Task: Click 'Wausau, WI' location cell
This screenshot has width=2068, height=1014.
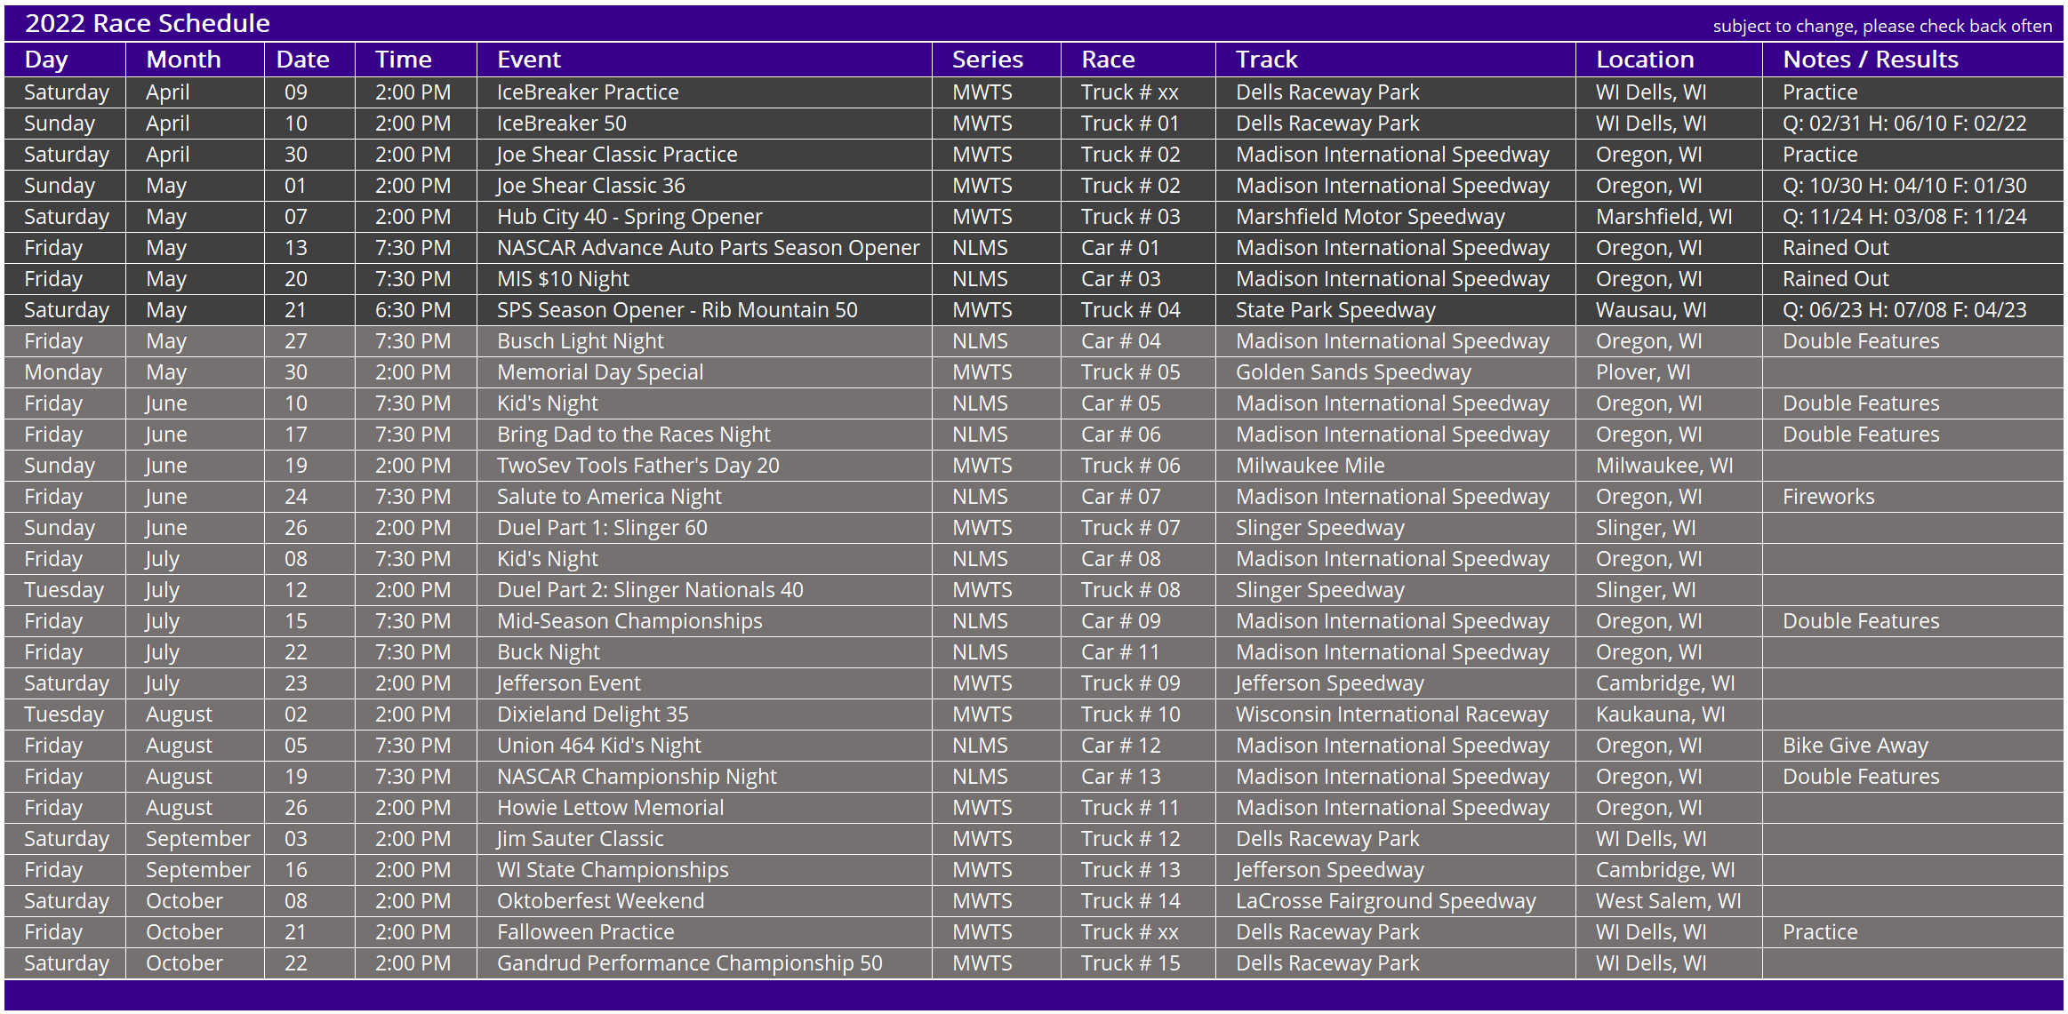Action: pos(1651,310)
